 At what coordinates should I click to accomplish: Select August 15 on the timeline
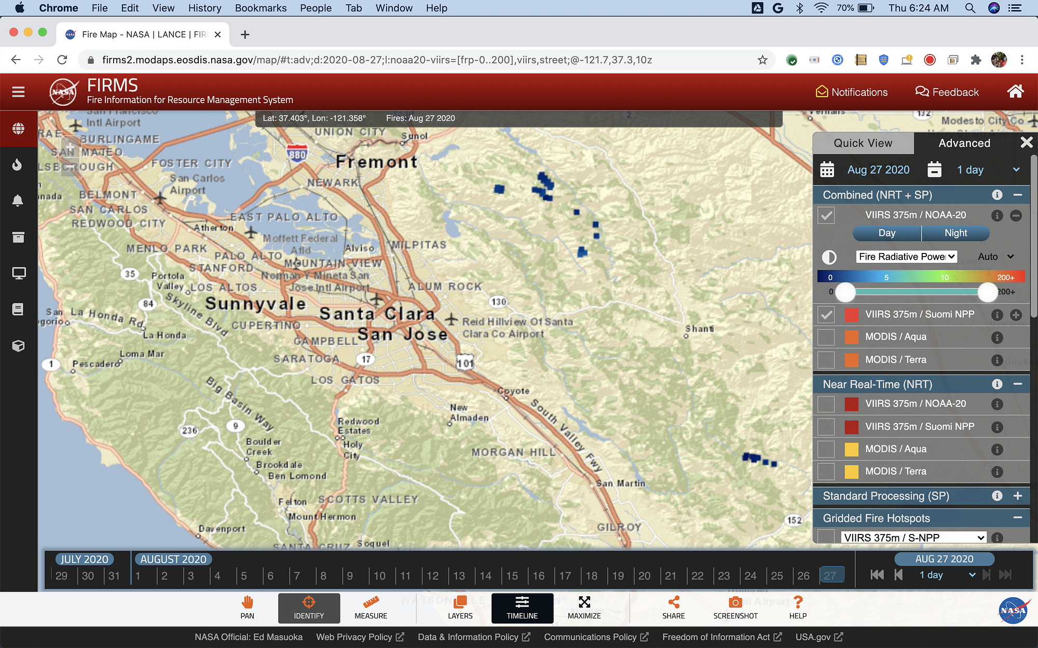pyautogui.click(x=512, y=576)
